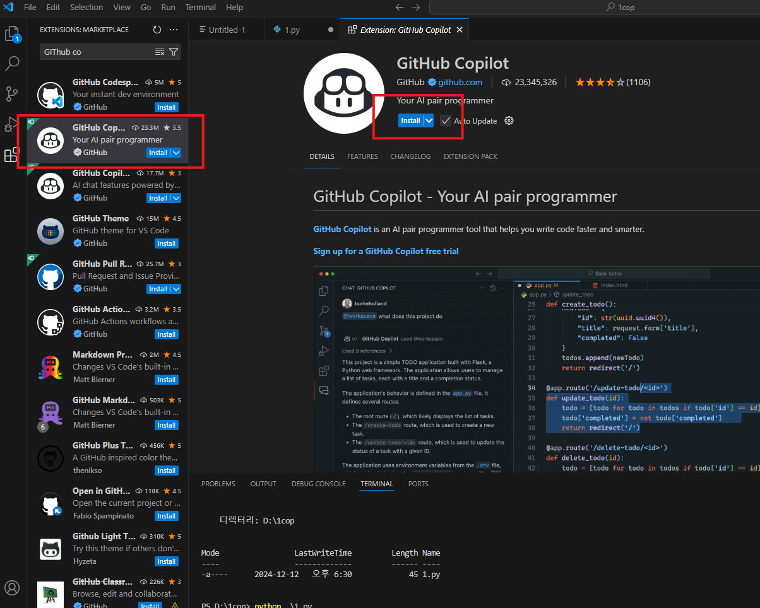The height and width of the screenshot is (608, 760).
Task: Open the extension settings gear icon
Action: tap(509, 120)
